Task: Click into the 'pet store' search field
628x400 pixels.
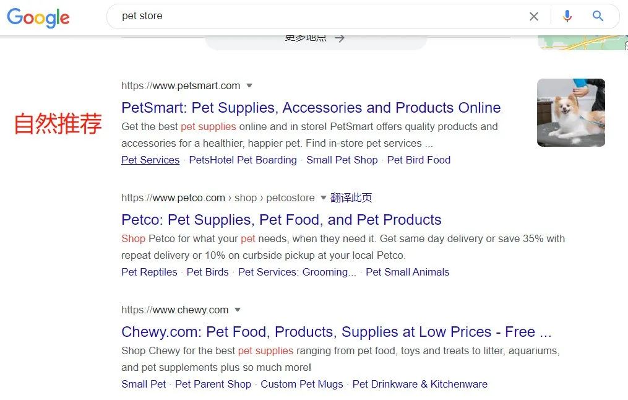Action: point(309,17)
